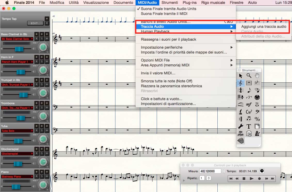Open the Steinway Piano sound dropdown
This screenshot has height=192, width=292.
pos(17,177)
